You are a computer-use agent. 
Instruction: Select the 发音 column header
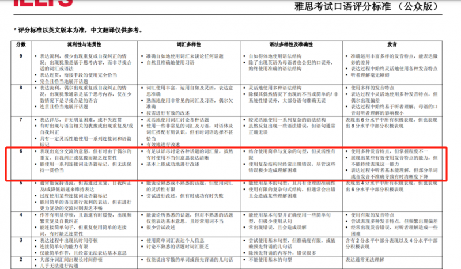(x=392, y=44)
